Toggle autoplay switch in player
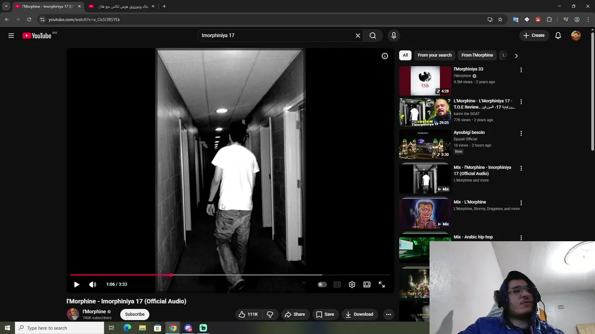Image resolution: width=595 pixels, height=334 pixels. pos(322,284)
